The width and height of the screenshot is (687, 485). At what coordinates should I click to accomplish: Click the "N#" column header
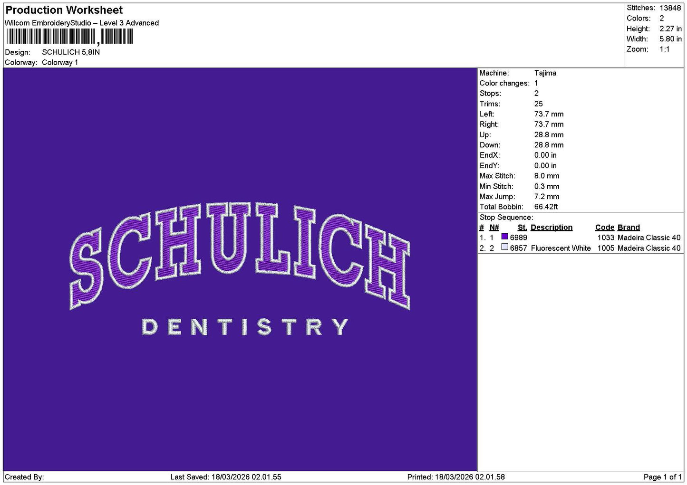(x=494, y=228)
